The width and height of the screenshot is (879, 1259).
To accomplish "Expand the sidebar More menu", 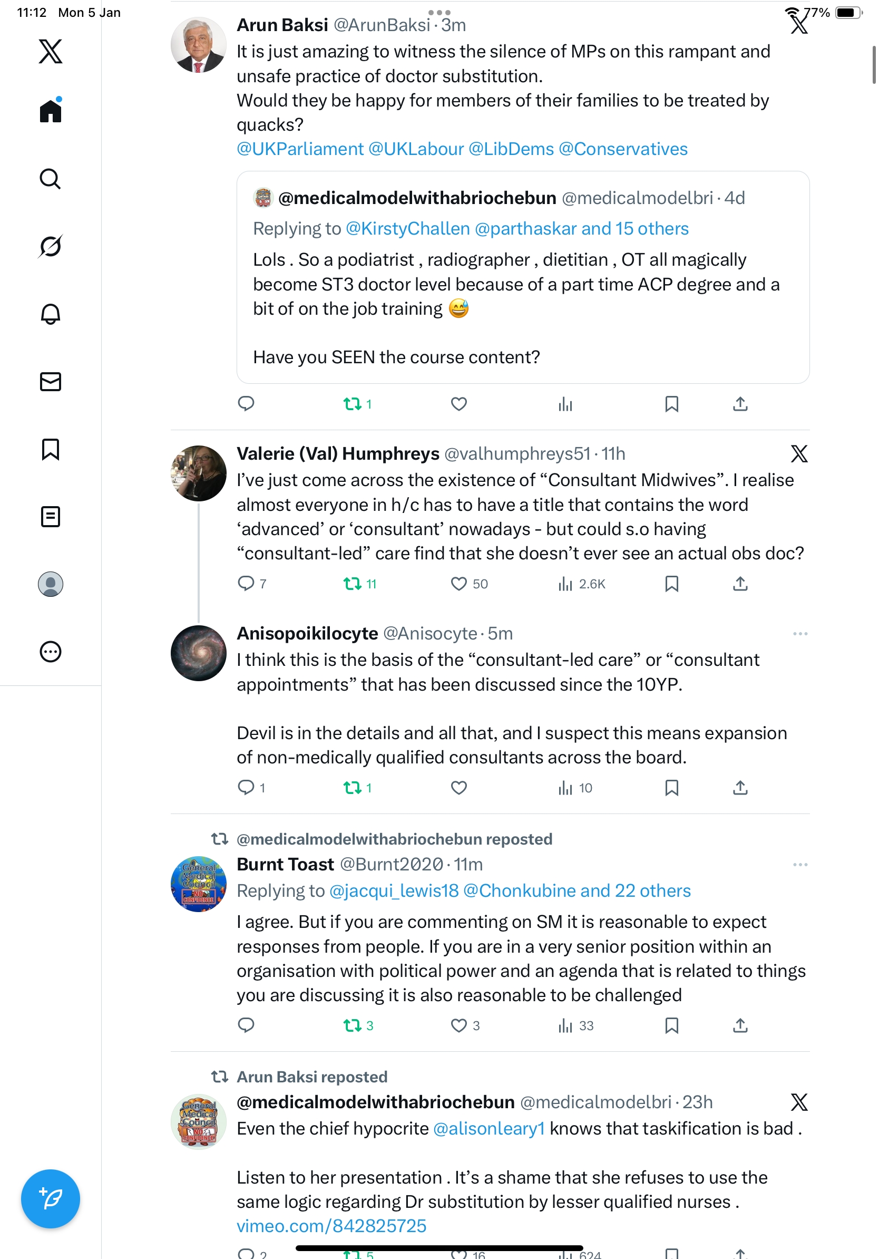I will point(51,652).
